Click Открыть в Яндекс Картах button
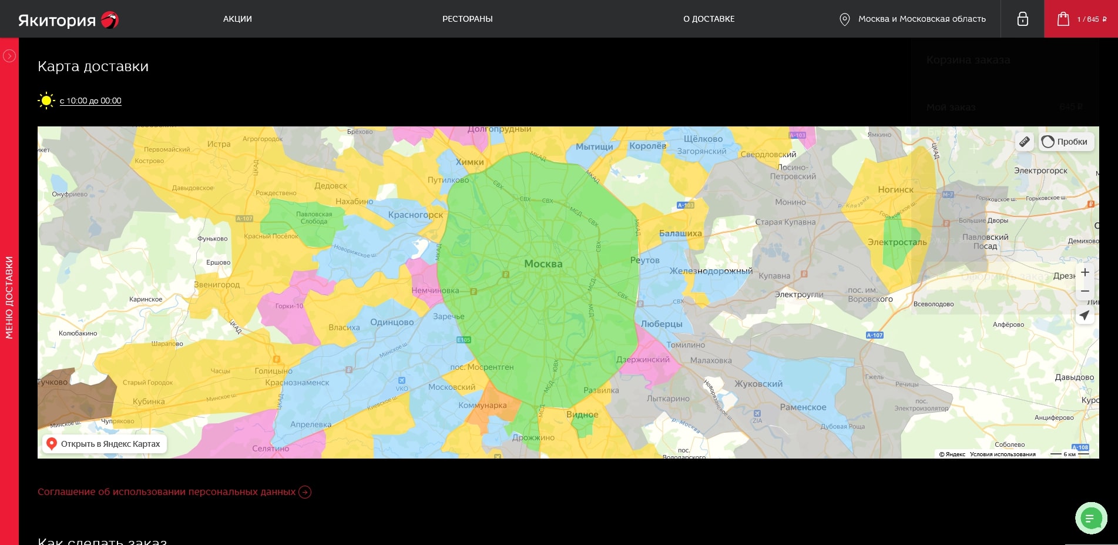The height and width of the screenshot is (545, 1118). coord(105,444)
